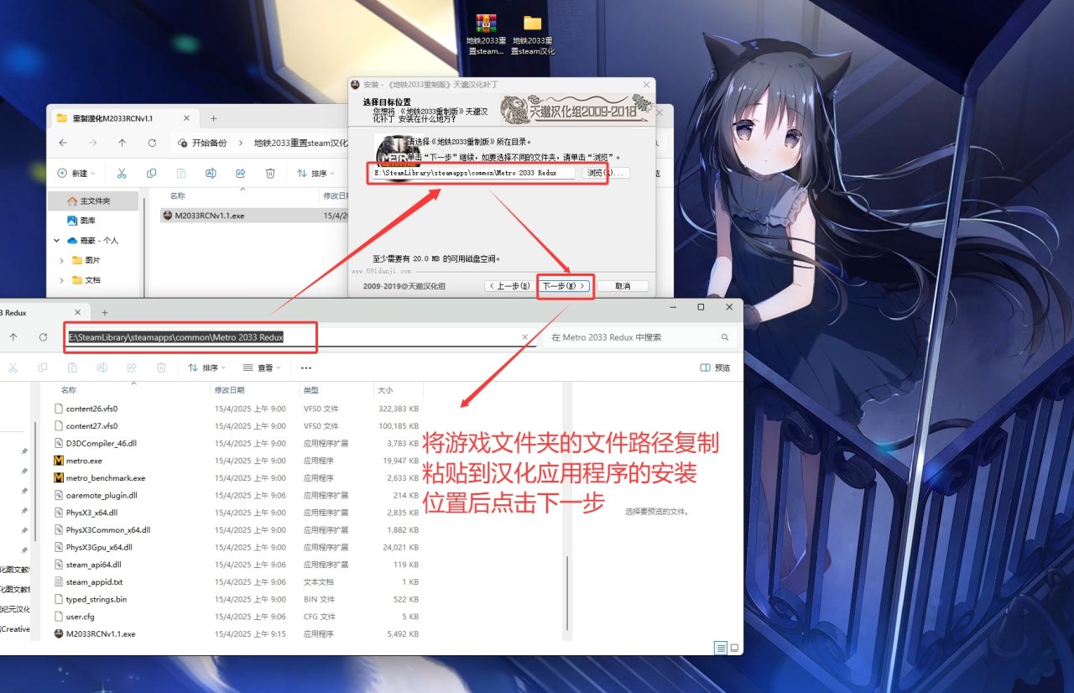Select the 地铁2033重置steam archive icon on the desktop
Screen dimensions: 1074x693
click(x=486, y=34)
